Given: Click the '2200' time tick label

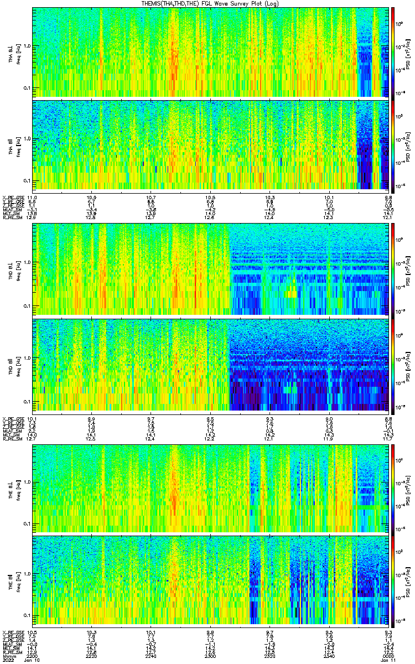Looking at the screenshot, I should coord(32,656).
